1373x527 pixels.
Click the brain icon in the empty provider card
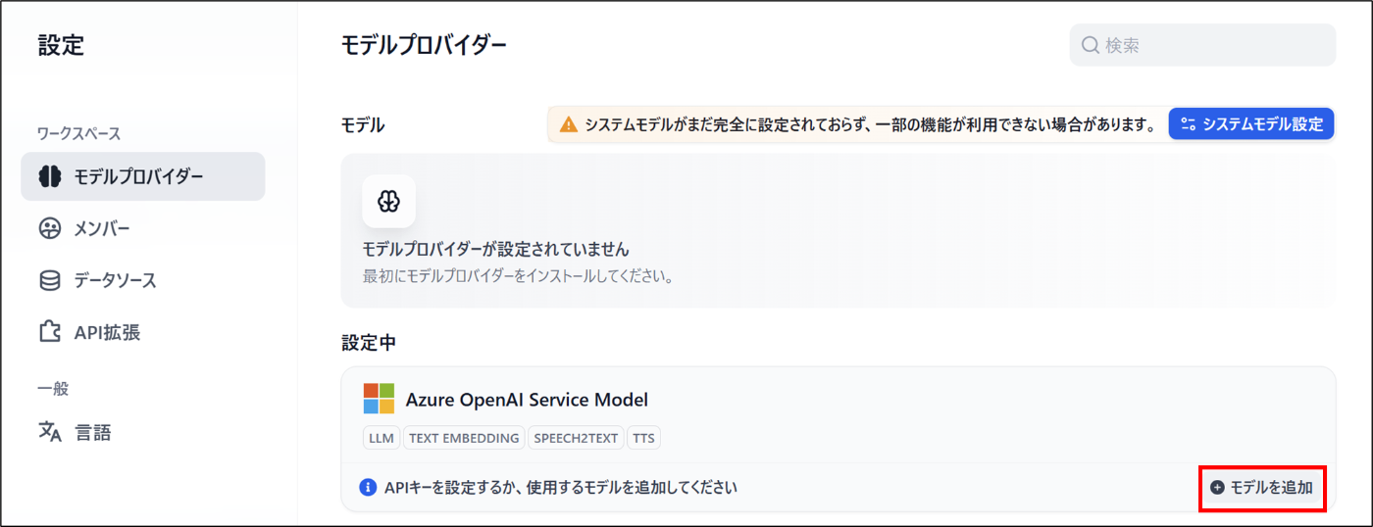pos(388,201)
